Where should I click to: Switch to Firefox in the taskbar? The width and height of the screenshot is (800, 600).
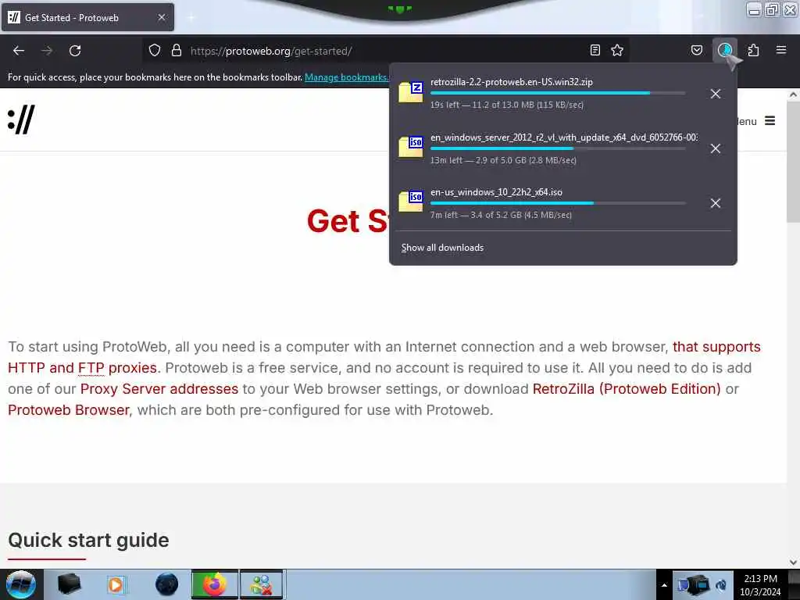(x=214, y=584)
